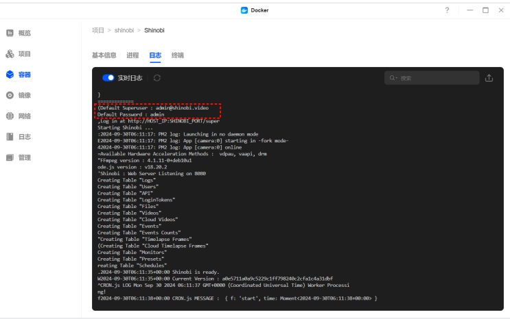Click the 网络 sidebar label
Viewport: 510px width, 319px height.
pyautogui.click(x=25, y=116)
